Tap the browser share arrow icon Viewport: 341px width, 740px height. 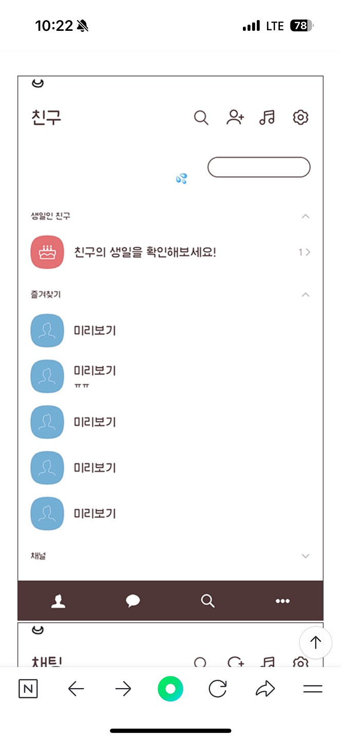(x=265, y=689)
